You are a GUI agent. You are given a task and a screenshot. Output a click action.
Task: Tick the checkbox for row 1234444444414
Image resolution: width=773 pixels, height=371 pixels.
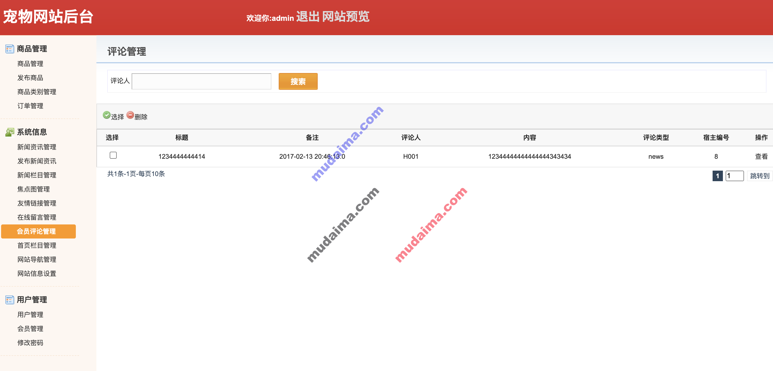(113, 155)
